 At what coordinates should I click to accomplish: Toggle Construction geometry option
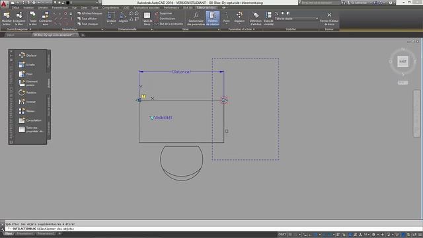[x=165, y=19]
